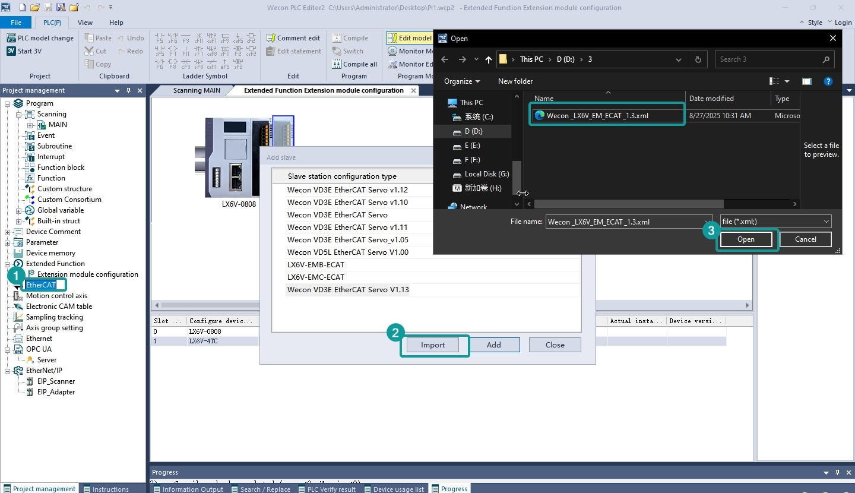Screen dimensions: 855x493
Task: Click the Compile all icon
Action: 337,64
